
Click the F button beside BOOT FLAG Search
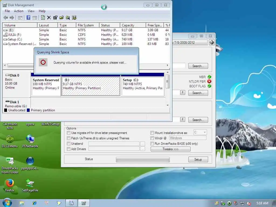tap(183, 93)
